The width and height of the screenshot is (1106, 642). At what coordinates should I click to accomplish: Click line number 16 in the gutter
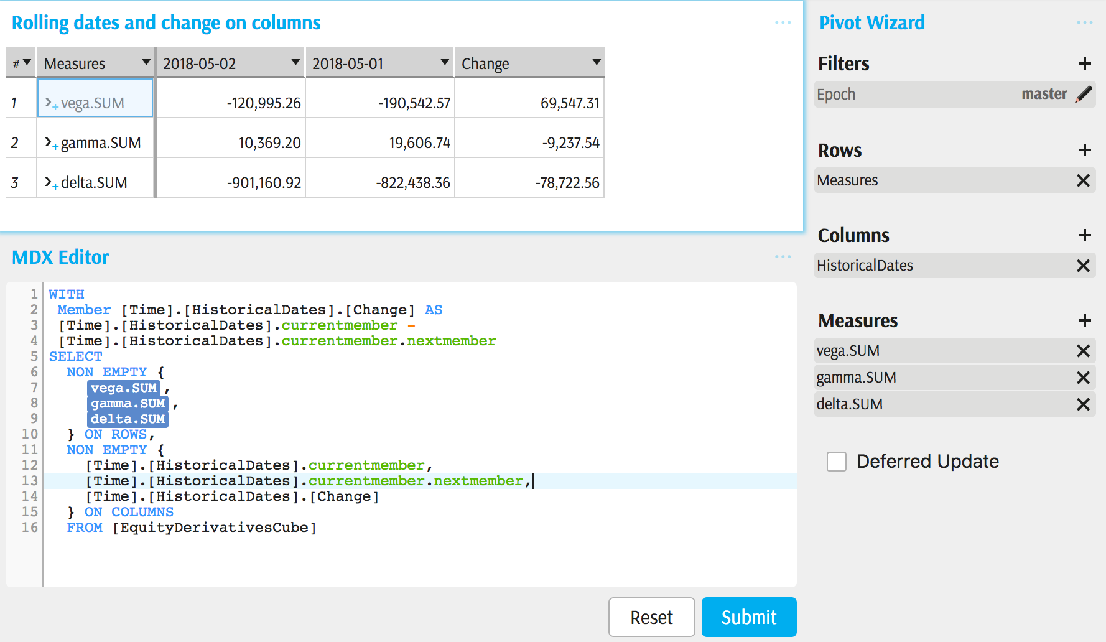(x=29, y=528)
